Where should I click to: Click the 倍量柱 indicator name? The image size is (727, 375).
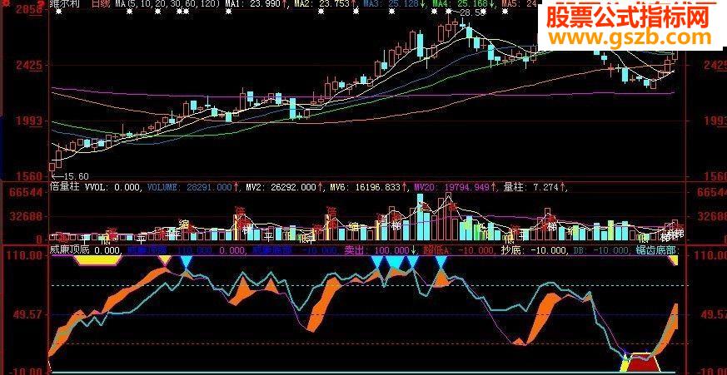(x=66, y=187)
